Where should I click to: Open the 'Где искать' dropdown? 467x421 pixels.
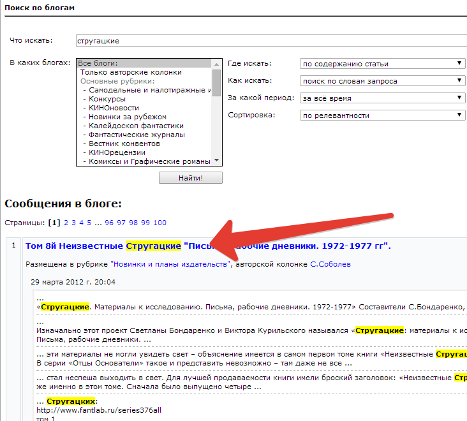[383, 64]
